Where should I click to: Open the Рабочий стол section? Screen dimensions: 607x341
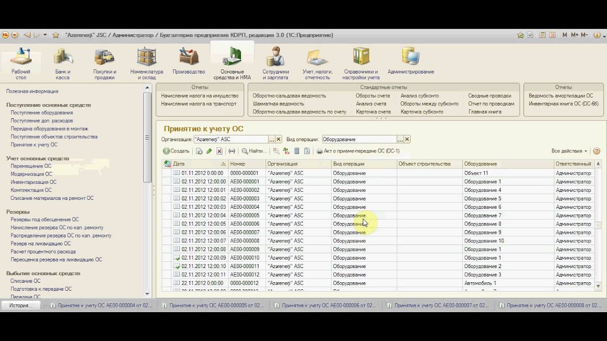point(21,63)
